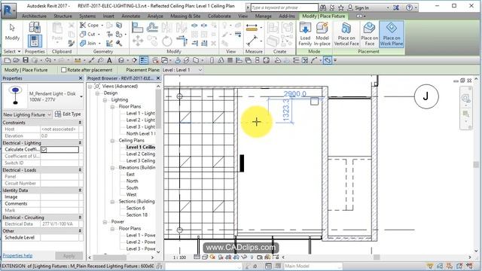Collapse the Power tree node
The image size is (482, 271).
pos(105,222)
